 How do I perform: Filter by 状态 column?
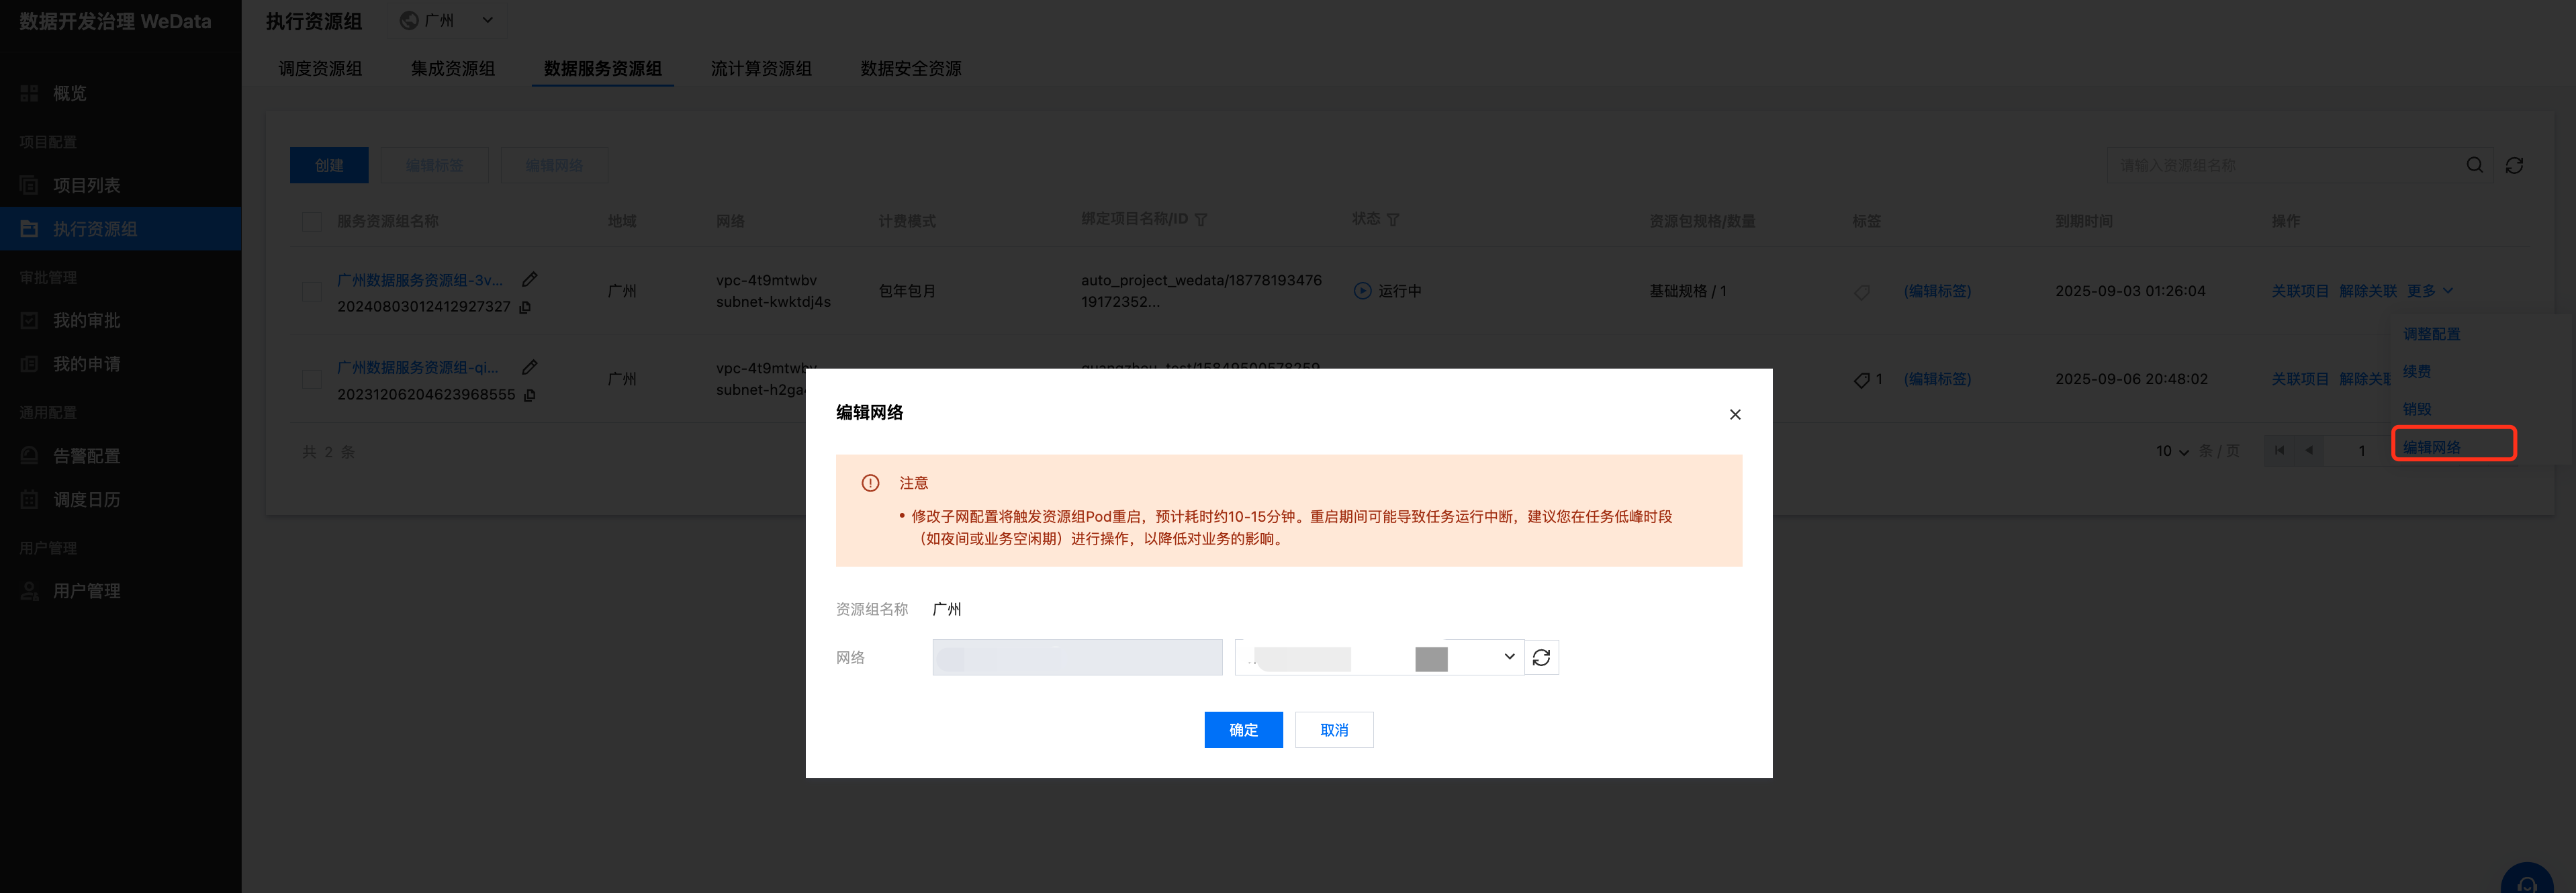click(x=1392, y=219)
